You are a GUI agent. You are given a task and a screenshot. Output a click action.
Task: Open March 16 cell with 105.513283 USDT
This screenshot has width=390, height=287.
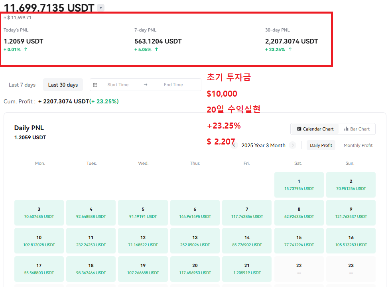pyautogui.click(x=351, y=241)
